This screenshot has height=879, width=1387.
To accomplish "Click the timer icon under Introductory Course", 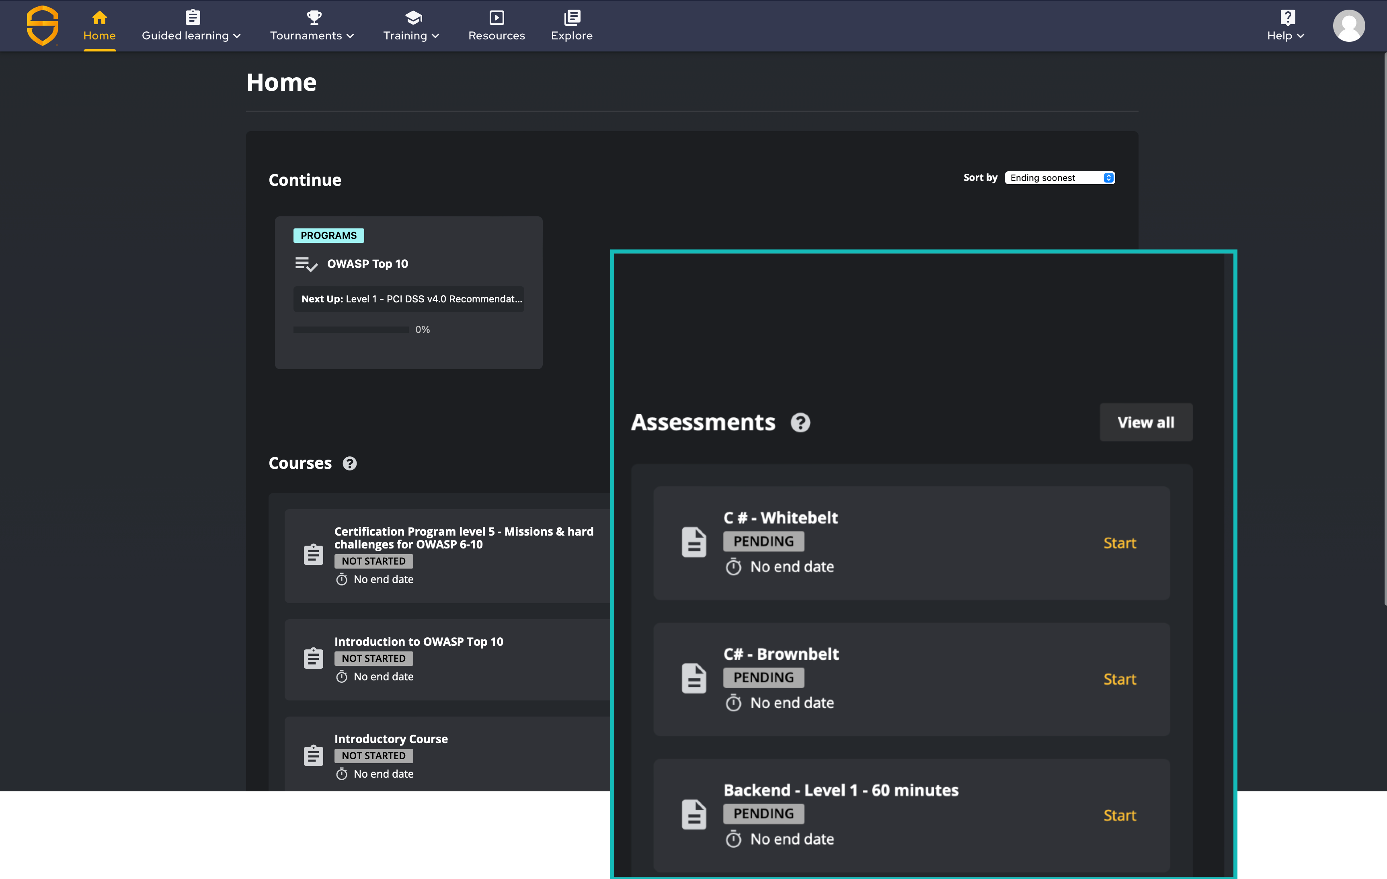I will click(342, 774).
